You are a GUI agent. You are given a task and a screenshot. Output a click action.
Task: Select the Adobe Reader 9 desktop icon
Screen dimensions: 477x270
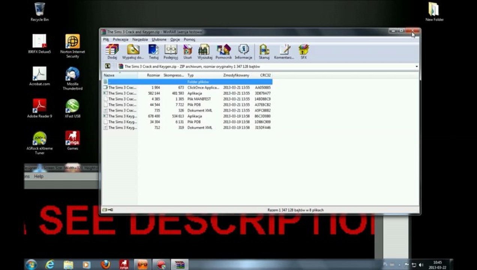[39, 108]
